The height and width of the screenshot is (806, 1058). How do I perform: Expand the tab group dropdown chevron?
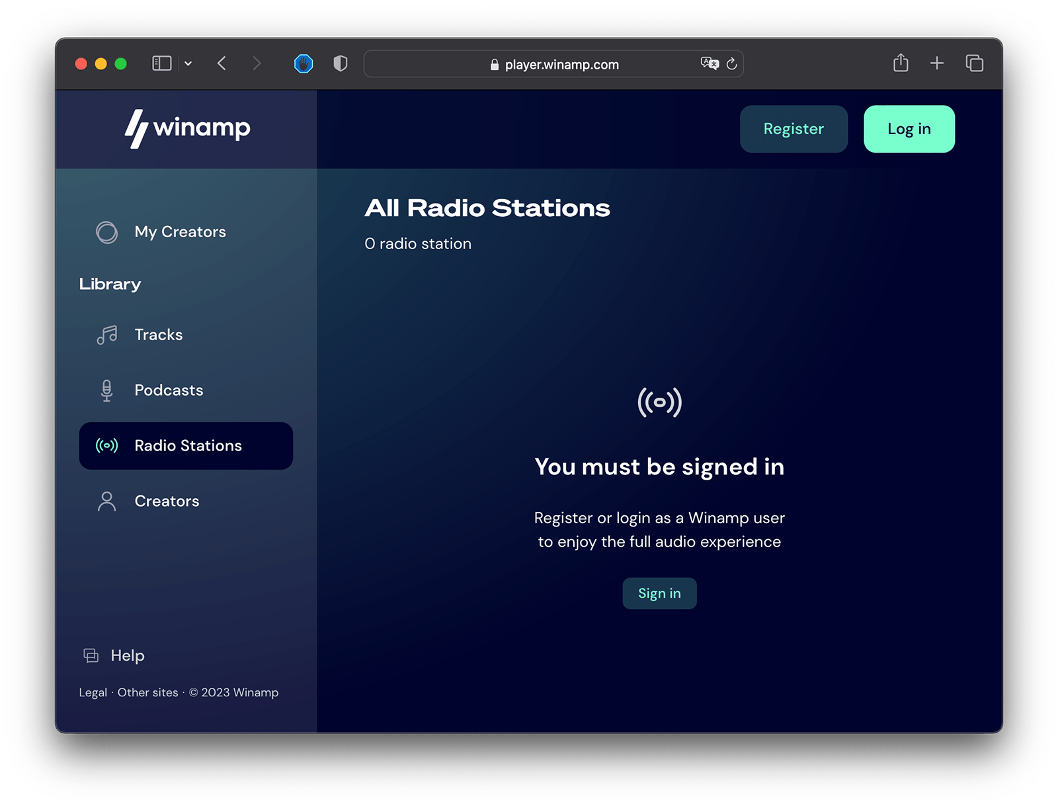coord(188,63)
